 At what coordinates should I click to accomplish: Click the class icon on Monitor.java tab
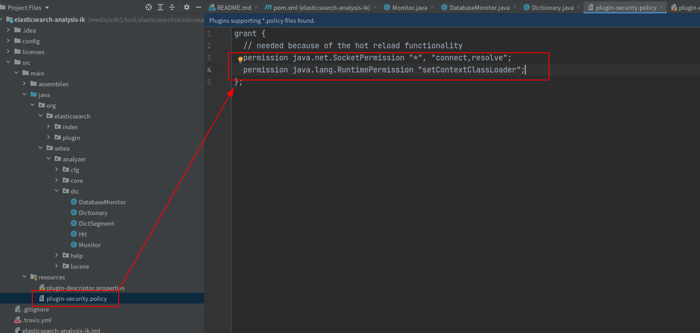[387, 8]
